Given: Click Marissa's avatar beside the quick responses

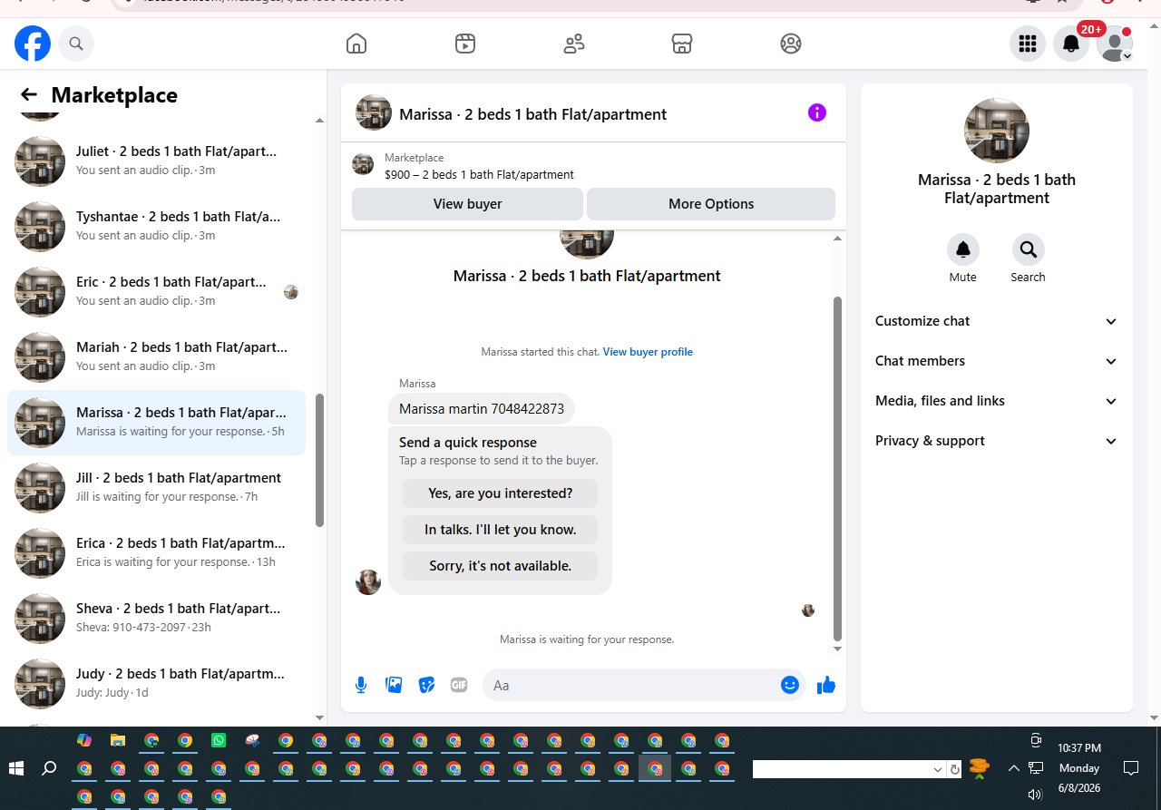Looking at the screenshot, I should point(368,582).
